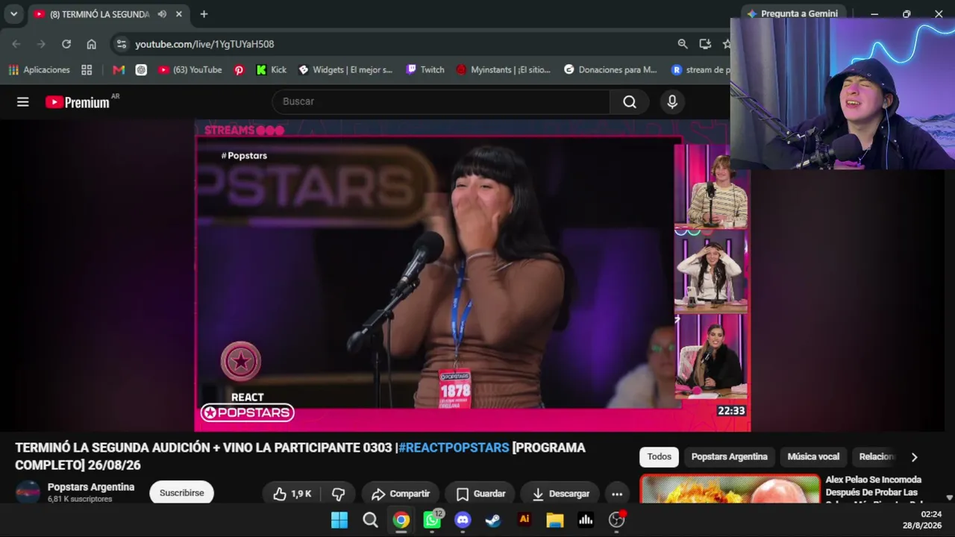Open the Aplicaciones bookmark
Image resolution: width=955 pixels, height=537 pixels.
tap(40, 69)
